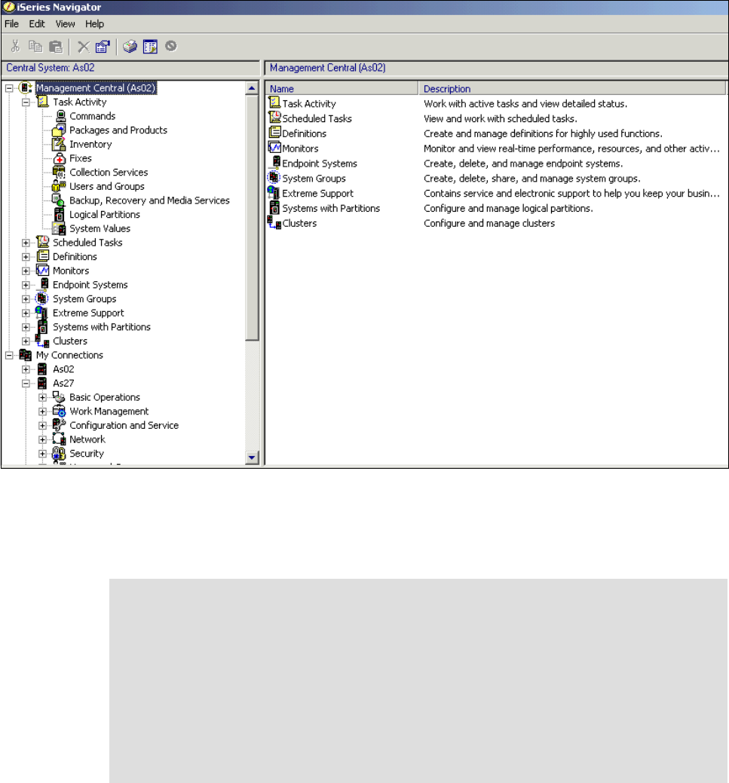Click the Fixes icon in the tree

60,158
